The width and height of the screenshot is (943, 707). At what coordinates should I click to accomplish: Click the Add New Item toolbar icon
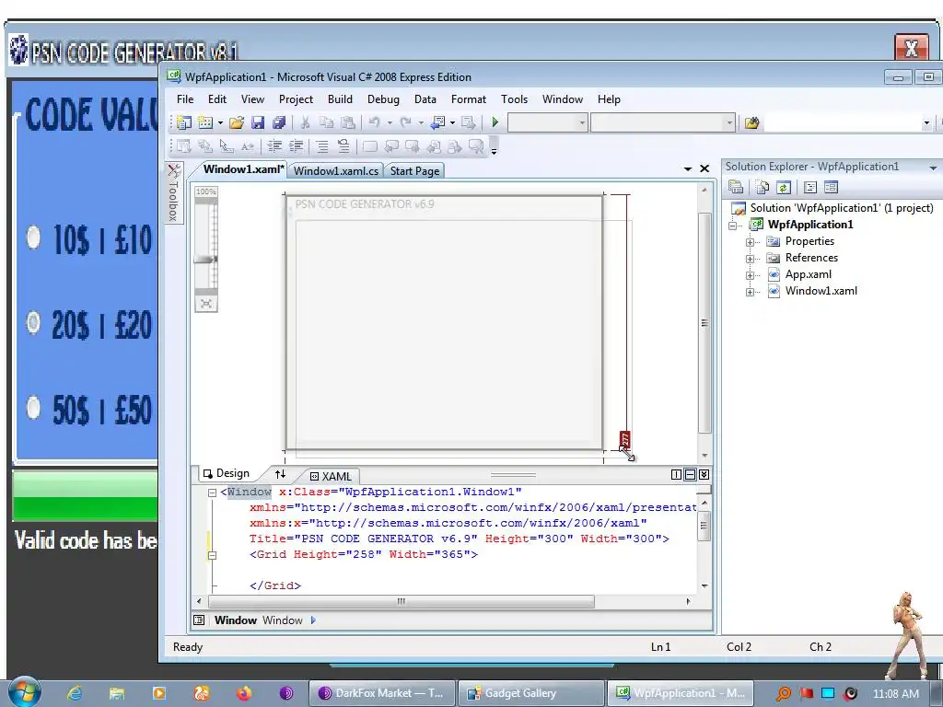pyautogui.click(x=205, y=122)
